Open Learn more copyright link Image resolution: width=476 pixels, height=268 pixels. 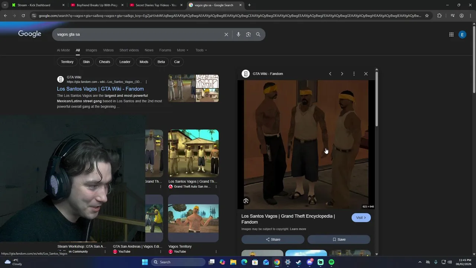point(298,229)
